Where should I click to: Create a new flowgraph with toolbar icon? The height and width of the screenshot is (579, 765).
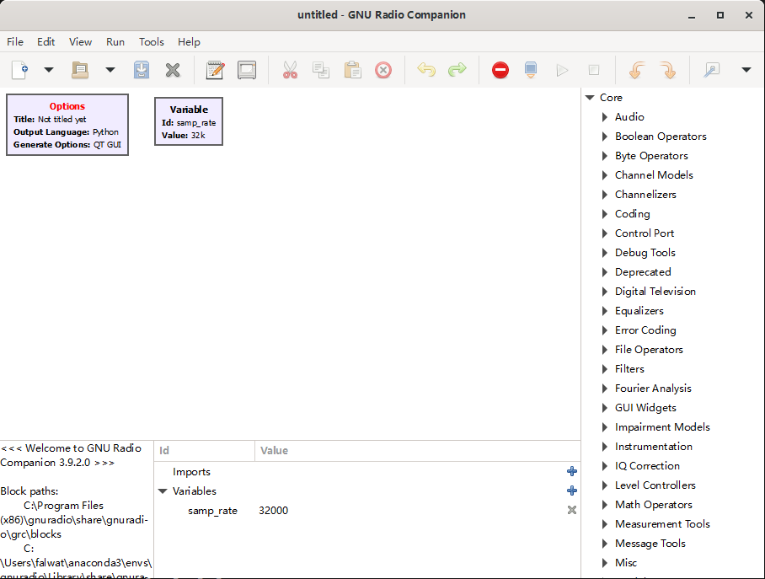pos(19,70)
